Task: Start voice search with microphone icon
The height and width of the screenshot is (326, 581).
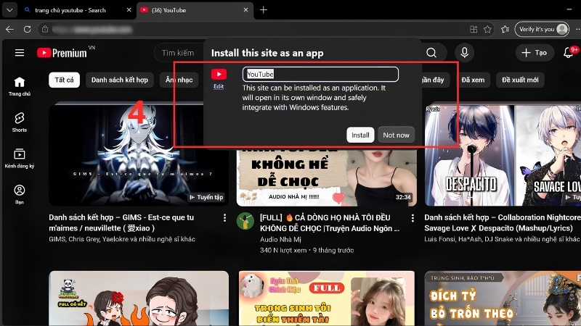Action: click(464, 53)
